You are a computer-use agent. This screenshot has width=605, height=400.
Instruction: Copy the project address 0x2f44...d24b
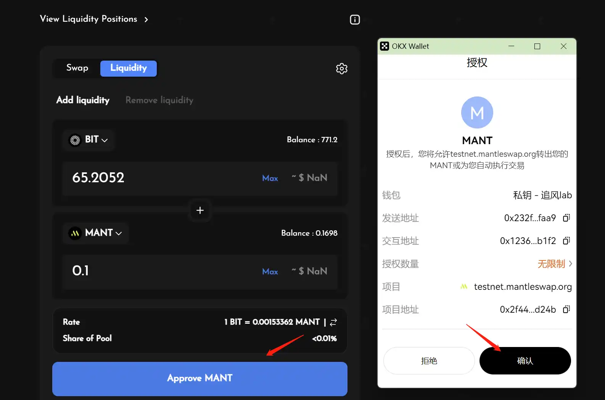(566, 309)
